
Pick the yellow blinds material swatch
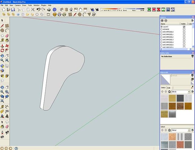172,98
